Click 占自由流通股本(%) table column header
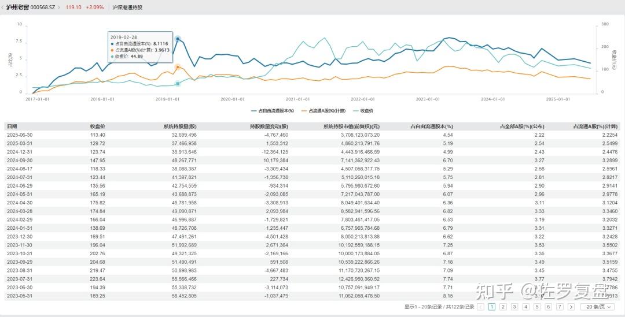625x317 pixels. [x=432, y=126]
